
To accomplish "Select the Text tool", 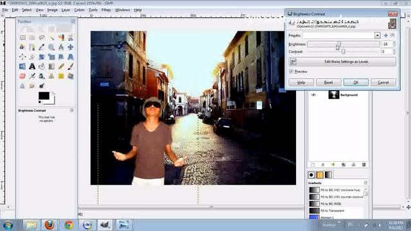I will [32, 67].
